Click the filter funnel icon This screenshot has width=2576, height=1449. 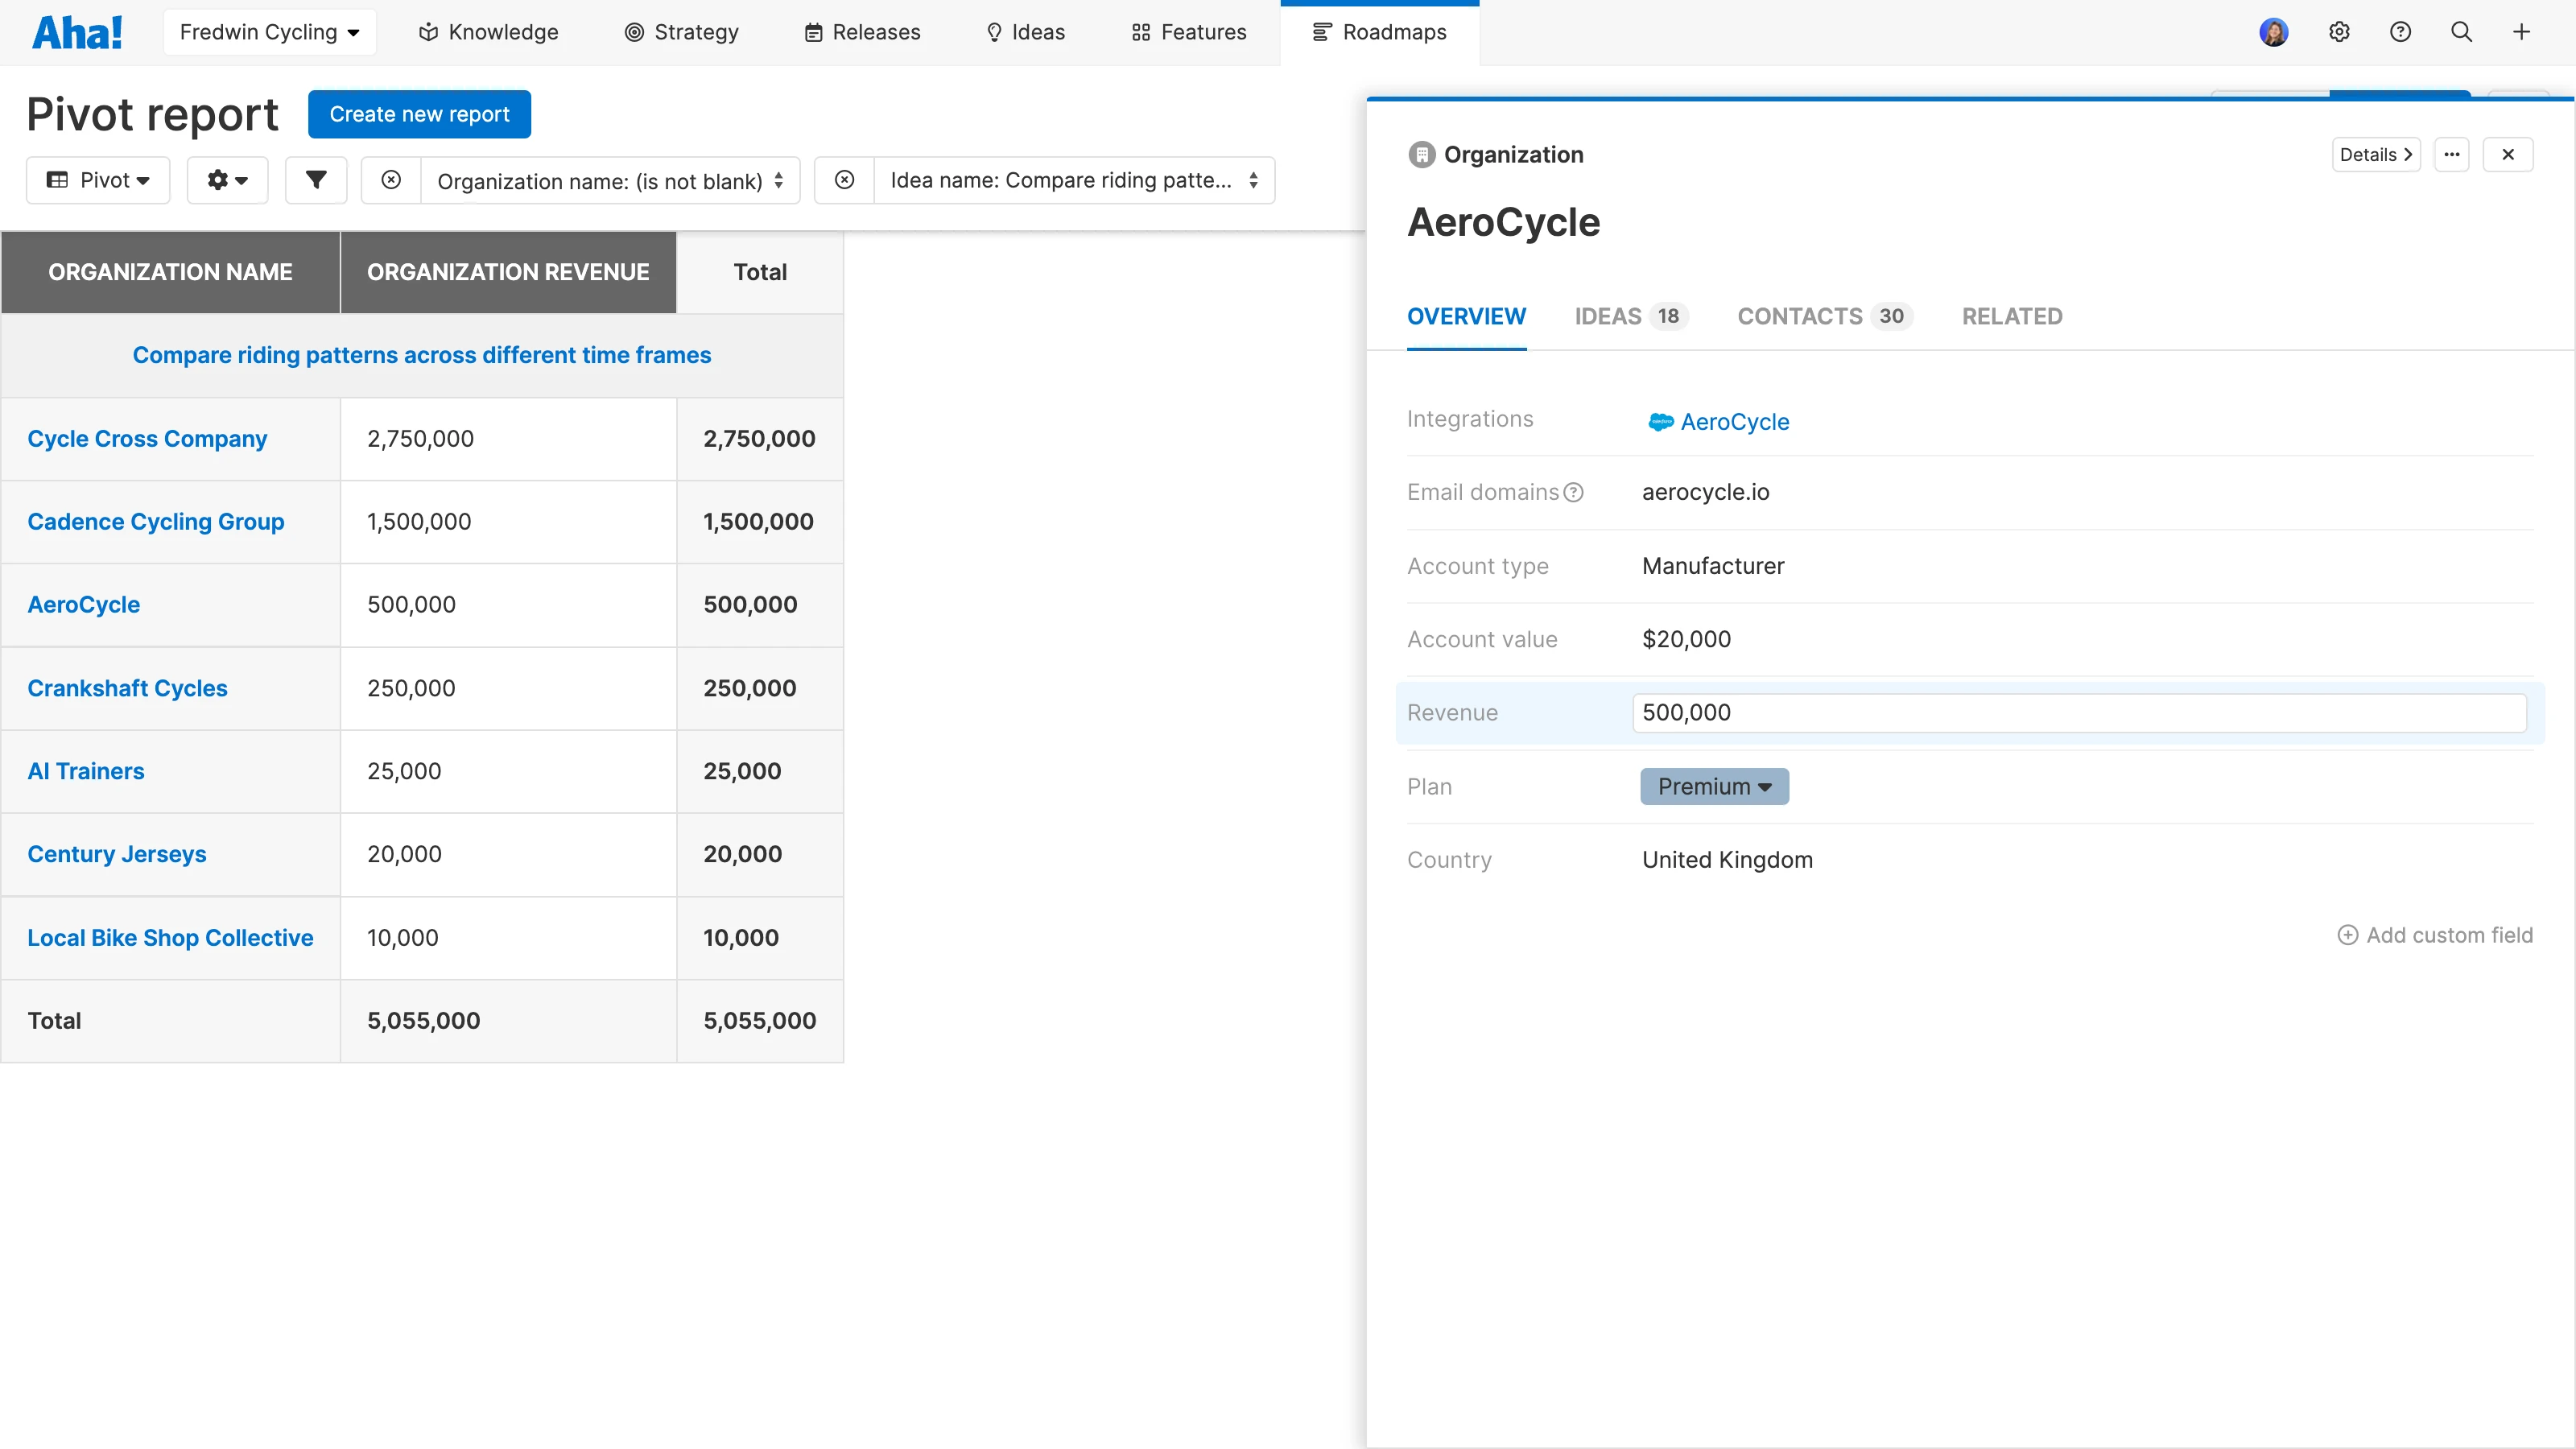tap(316, 180)
